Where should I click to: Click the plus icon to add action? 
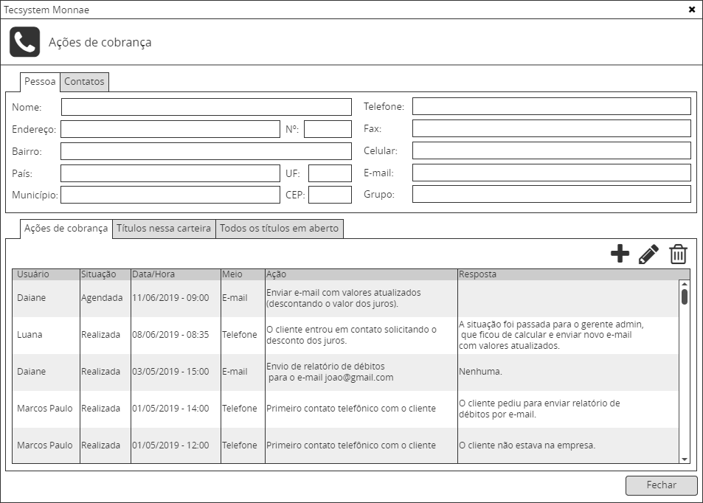[620, 254]
